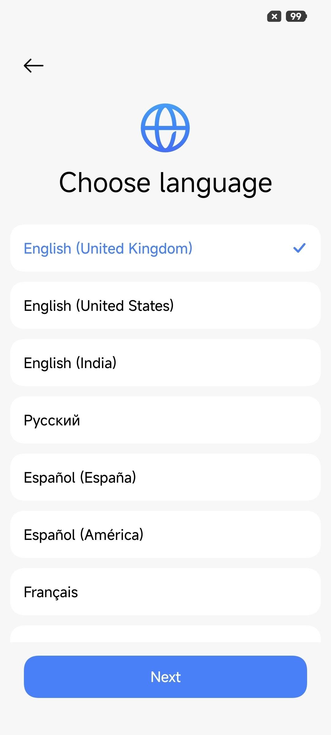Choose Español (América) from the list
The height and width of the screenshot is (735, 331).
[165, 535]
